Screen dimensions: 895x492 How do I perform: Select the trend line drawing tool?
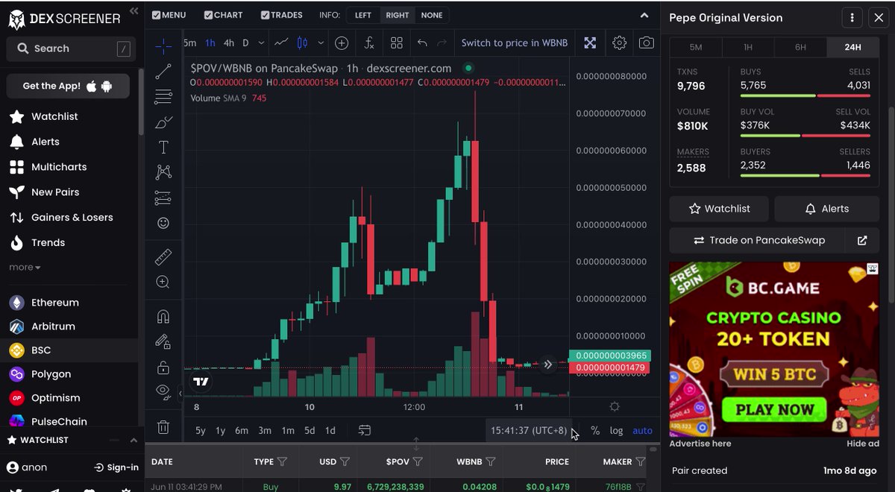click(163, 72)
